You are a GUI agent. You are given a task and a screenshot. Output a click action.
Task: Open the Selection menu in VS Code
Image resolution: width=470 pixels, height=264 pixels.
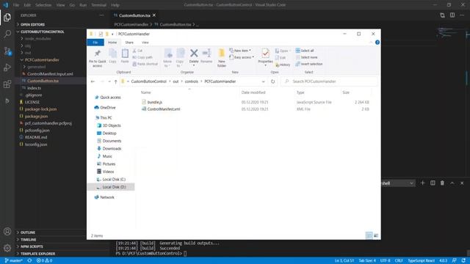coord(43,5)
